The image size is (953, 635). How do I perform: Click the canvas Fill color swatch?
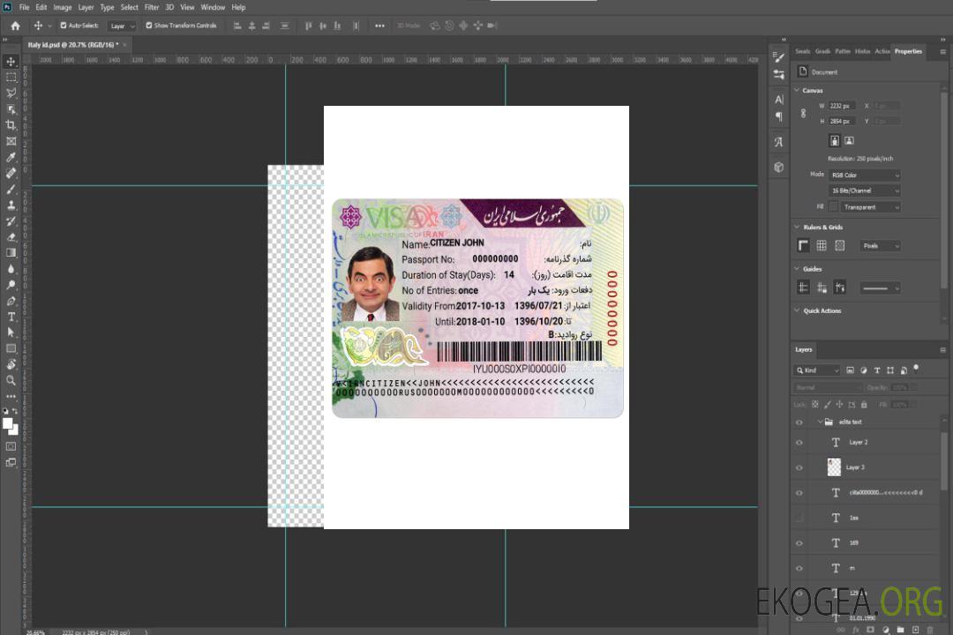pyautogui.click(x=833, y=207)
